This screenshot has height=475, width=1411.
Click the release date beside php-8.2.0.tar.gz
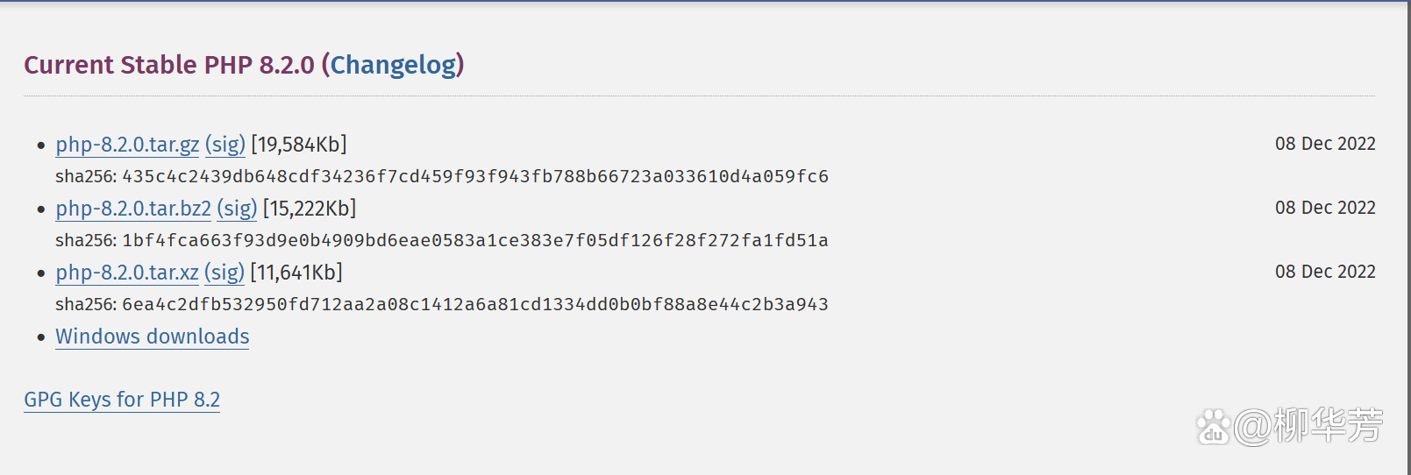pos(1325,144)
